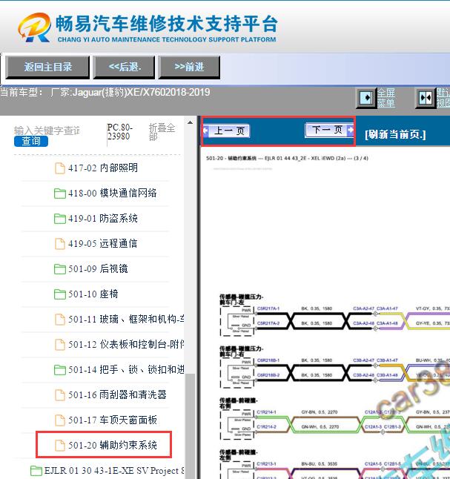450x479 pixels.
Task: Click connector label C5R218B-1
Action: pyautogui.click(x=268, y=360)
